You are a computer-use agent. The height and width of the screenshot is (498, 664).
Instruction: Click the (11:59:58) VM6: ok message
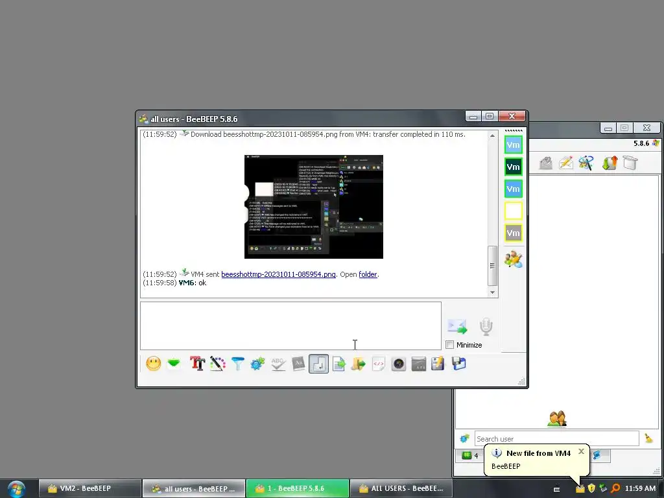(x=174, y=283)
